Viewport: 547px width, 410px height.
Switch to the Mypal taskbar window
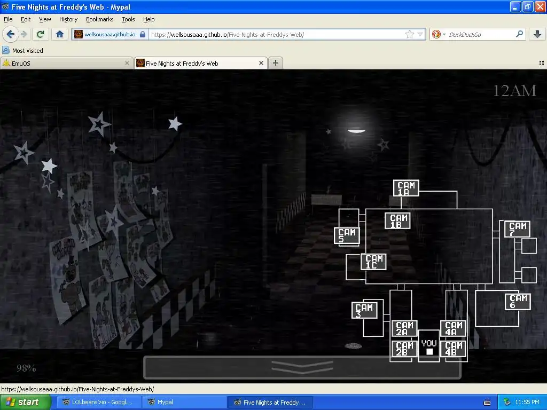[x=184, y=403]
